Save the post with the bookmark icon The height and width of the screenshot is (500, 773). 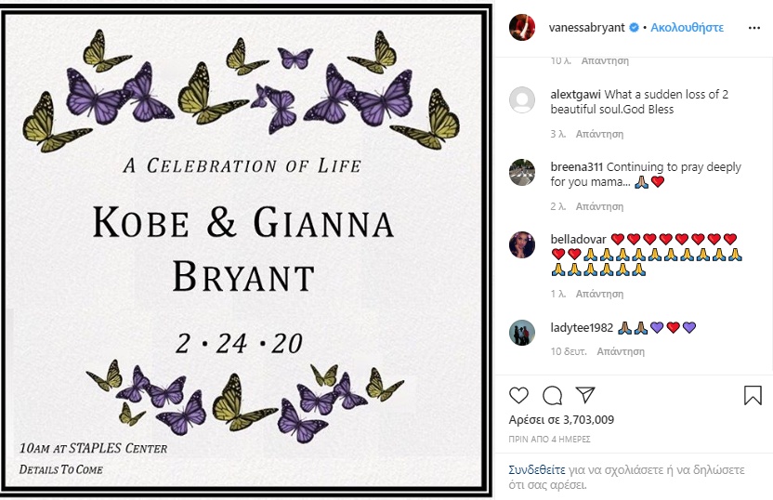coord(753,395)
